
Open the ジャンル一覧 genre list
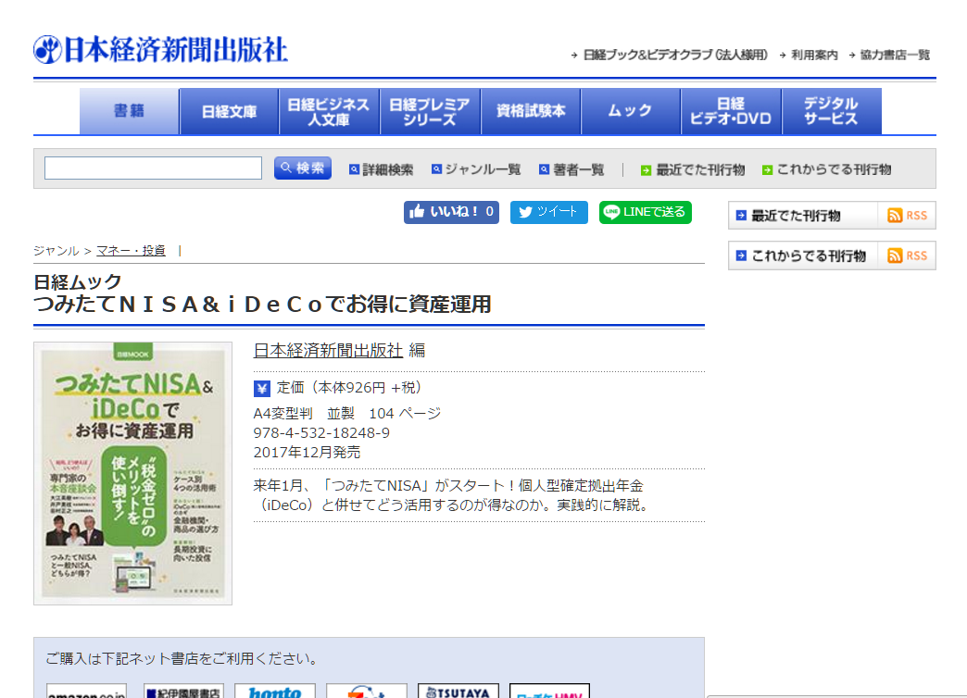pos(476,169)
